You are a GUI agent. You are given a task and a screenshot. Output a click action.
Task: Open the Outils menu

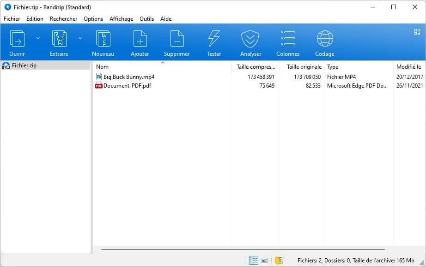click(x=147, y=19)
